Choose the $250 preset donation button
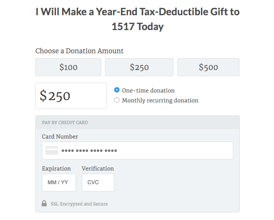274x220 pixels. tap(139, 67)
